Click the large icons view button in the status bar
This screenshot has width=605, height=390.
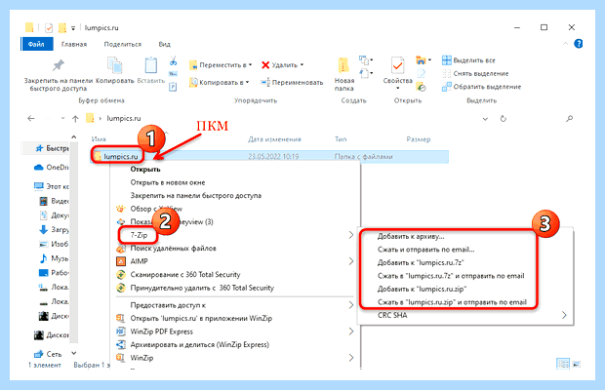click(577, 364)
